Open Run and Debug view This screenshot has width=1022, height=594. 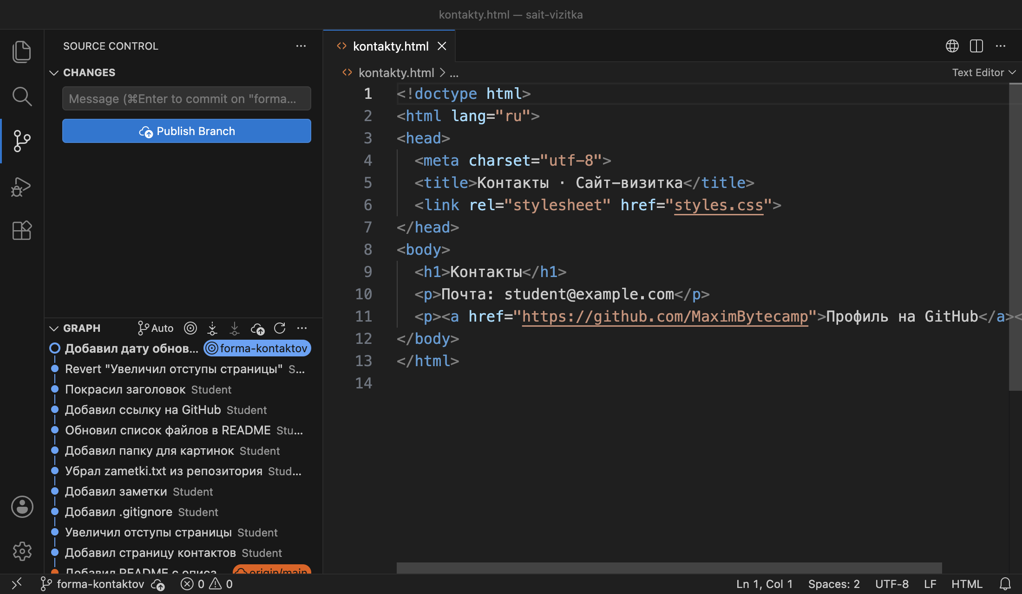[x=22, y=186]
